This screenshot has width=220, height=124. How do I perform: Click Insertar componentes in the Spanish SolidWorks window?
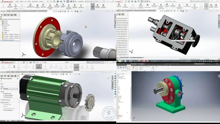[10, 6]
